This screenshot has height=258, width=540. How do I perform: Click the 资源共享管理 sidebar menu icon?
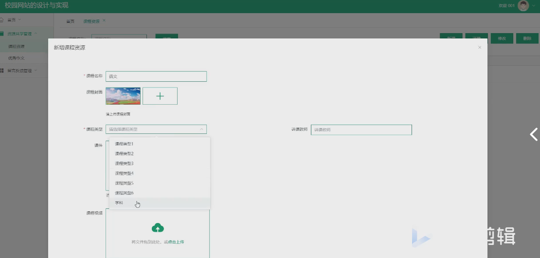point(1,34)
